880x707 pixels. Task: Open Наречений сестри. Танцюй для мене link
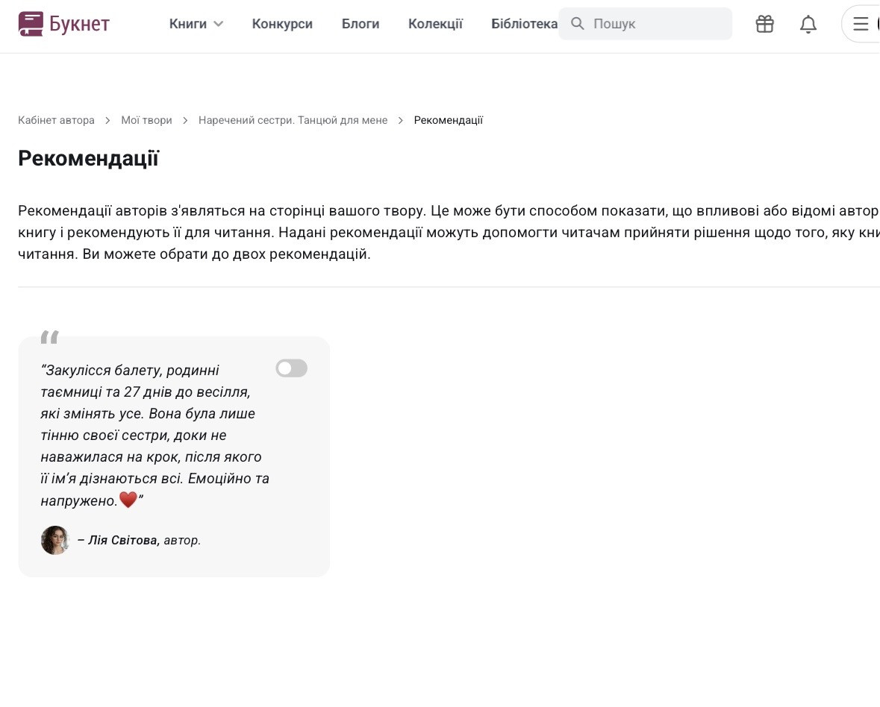[x=293, y=121]
